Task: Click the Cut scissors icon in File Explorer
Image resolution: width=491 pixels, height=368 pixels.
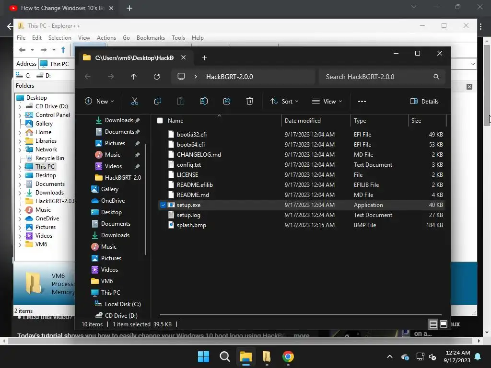Action: pyautogui.click(x=134, y=101)
